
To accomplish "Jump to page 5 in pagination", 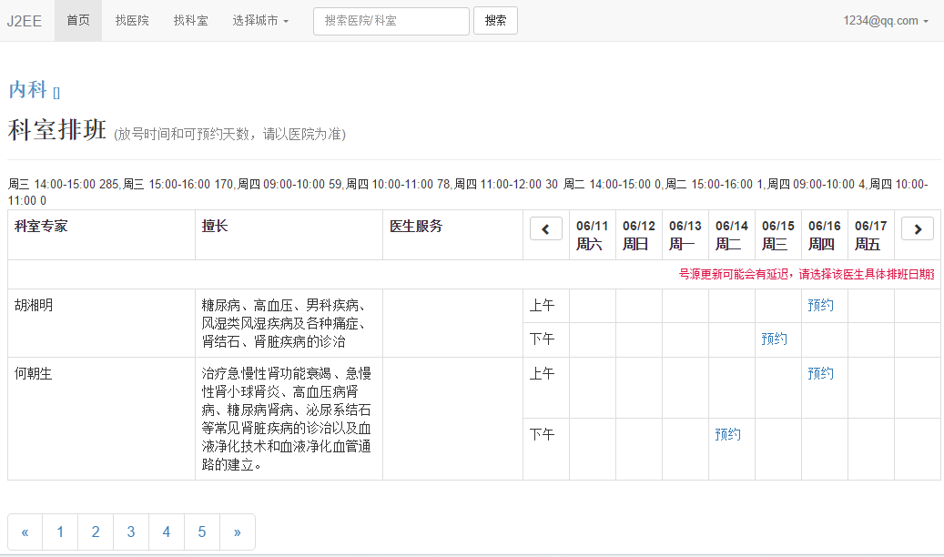I will 202,532.
